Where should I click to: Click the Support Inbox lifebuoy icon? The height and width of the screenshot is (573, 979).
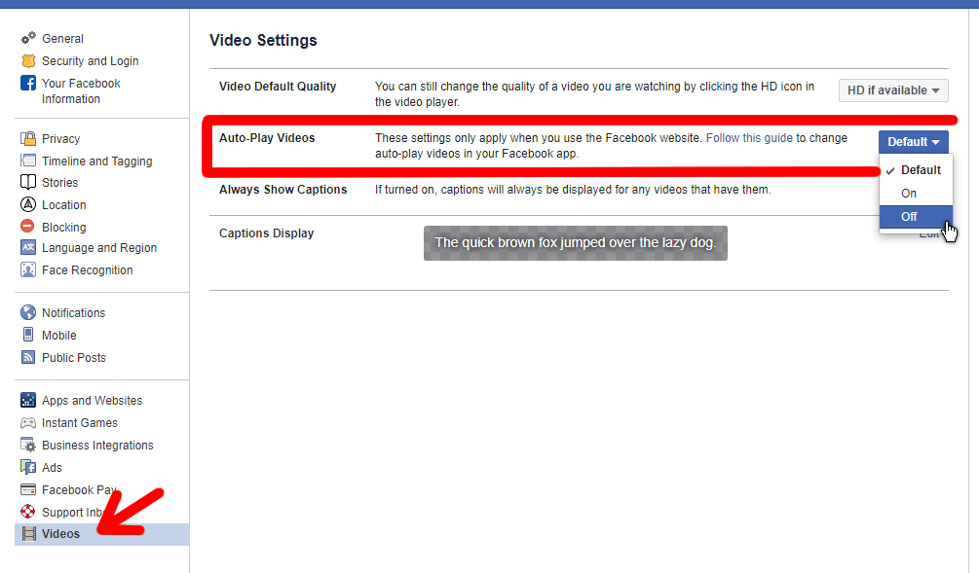pyautogui.click(x=28, y=512)
